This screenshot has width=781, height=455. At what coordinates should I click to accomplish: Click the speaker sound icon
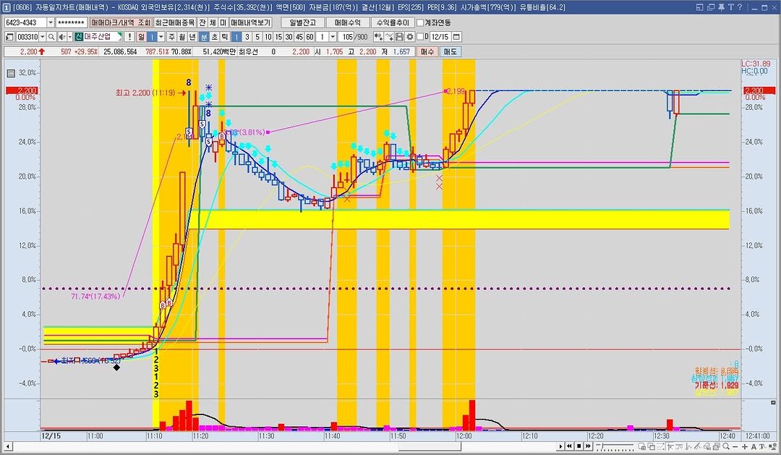61,37
